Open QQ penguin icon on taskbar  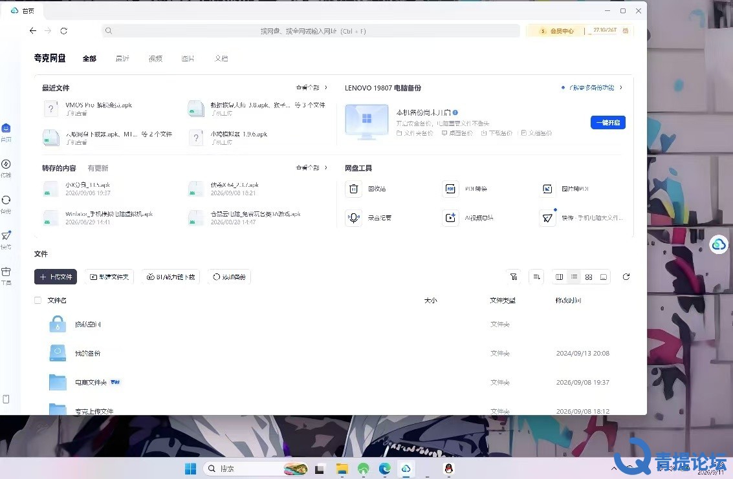coord(449,469)
